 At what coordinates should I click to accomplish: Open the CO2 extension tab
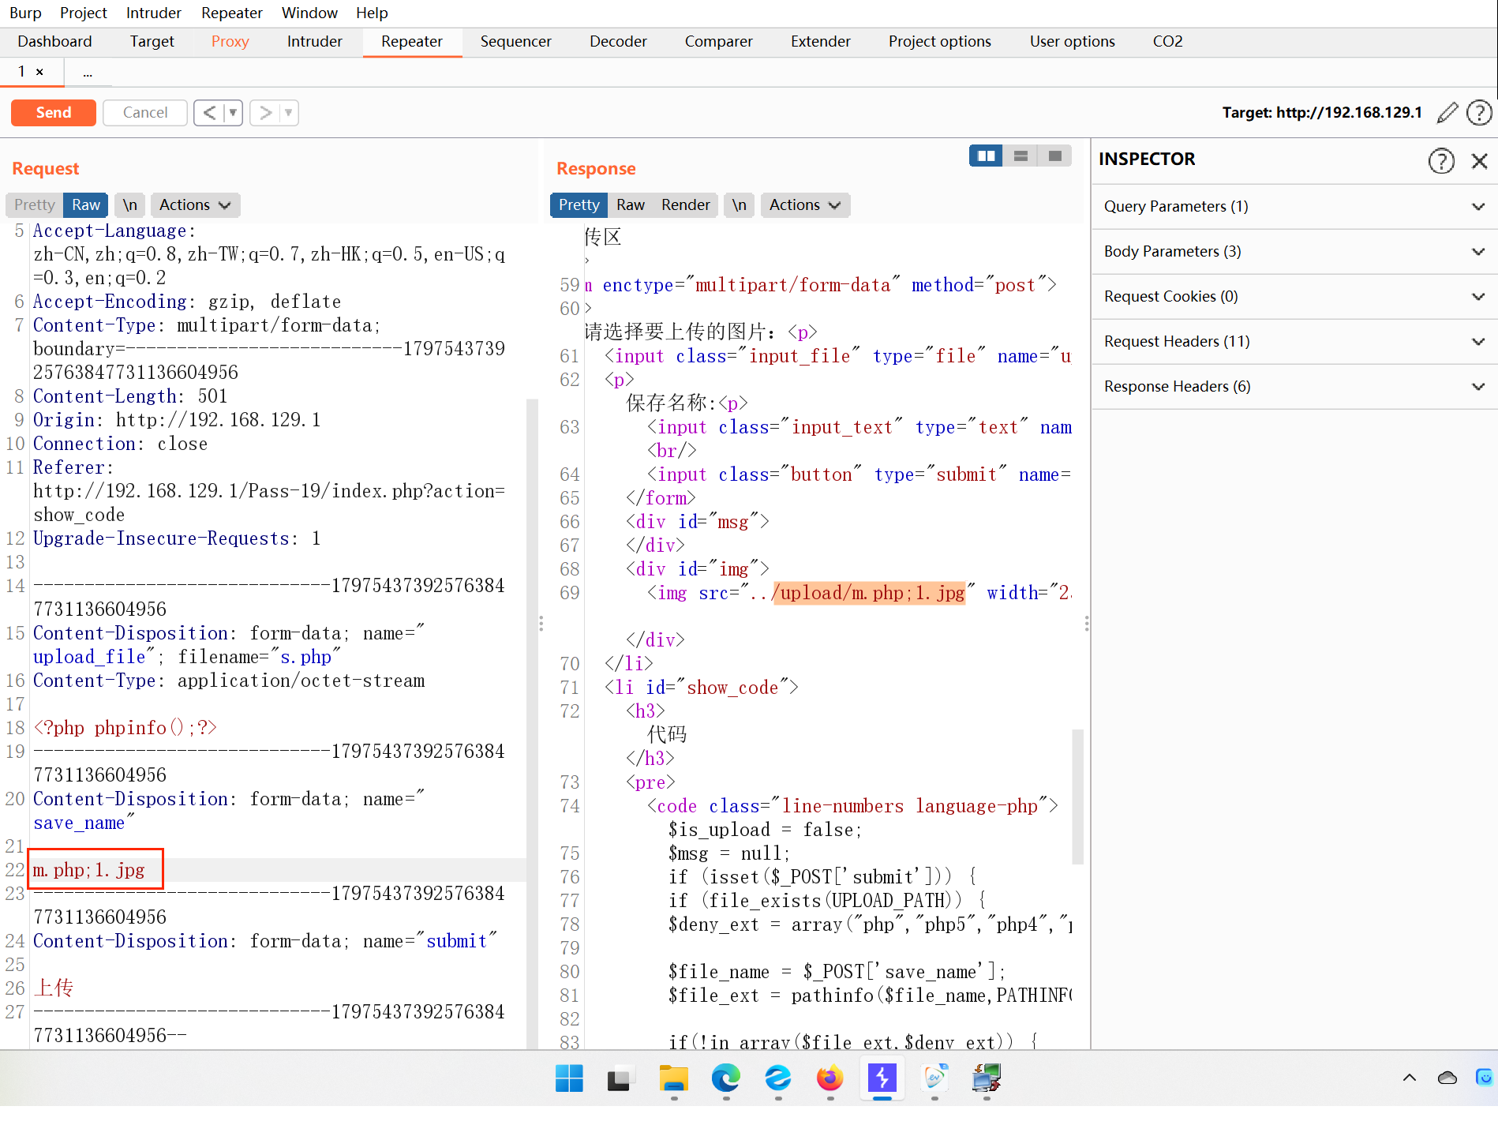[x=1167, y=42]
